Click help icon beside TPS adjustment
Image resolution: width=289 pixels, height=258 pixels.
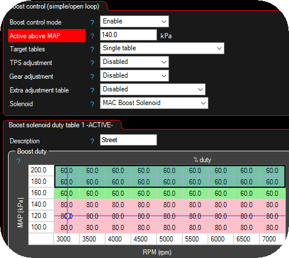point(92,63)
